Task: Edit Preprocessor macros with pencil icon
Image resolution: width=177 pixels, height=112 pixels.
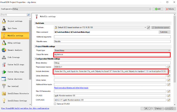Action: [169, 67]
